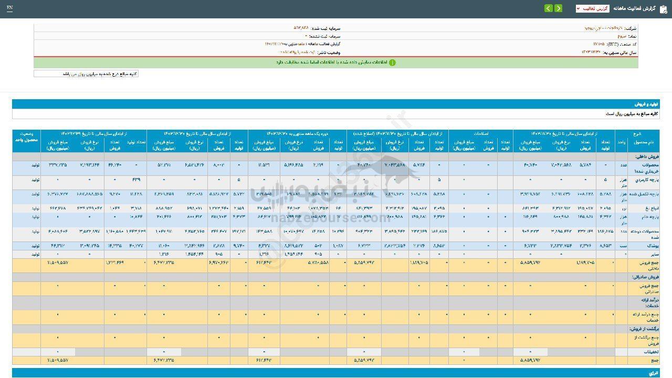
Task: Click the green info icon in the notice bar
Action: (x=392, y=62)
